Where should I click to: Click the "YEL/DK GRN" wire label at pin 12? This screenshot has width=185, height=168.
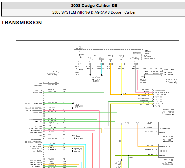52,107
